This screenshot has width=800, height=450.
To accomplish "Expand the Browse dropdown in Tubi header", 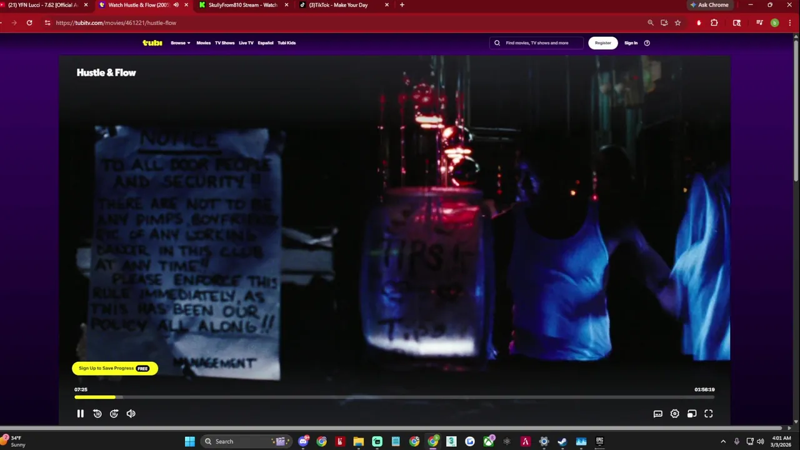I will pyautogui.click(x=181, y=43).
